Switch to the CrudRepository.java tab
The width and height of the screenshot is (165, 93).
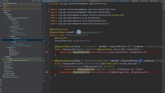[x=96, y=1]
